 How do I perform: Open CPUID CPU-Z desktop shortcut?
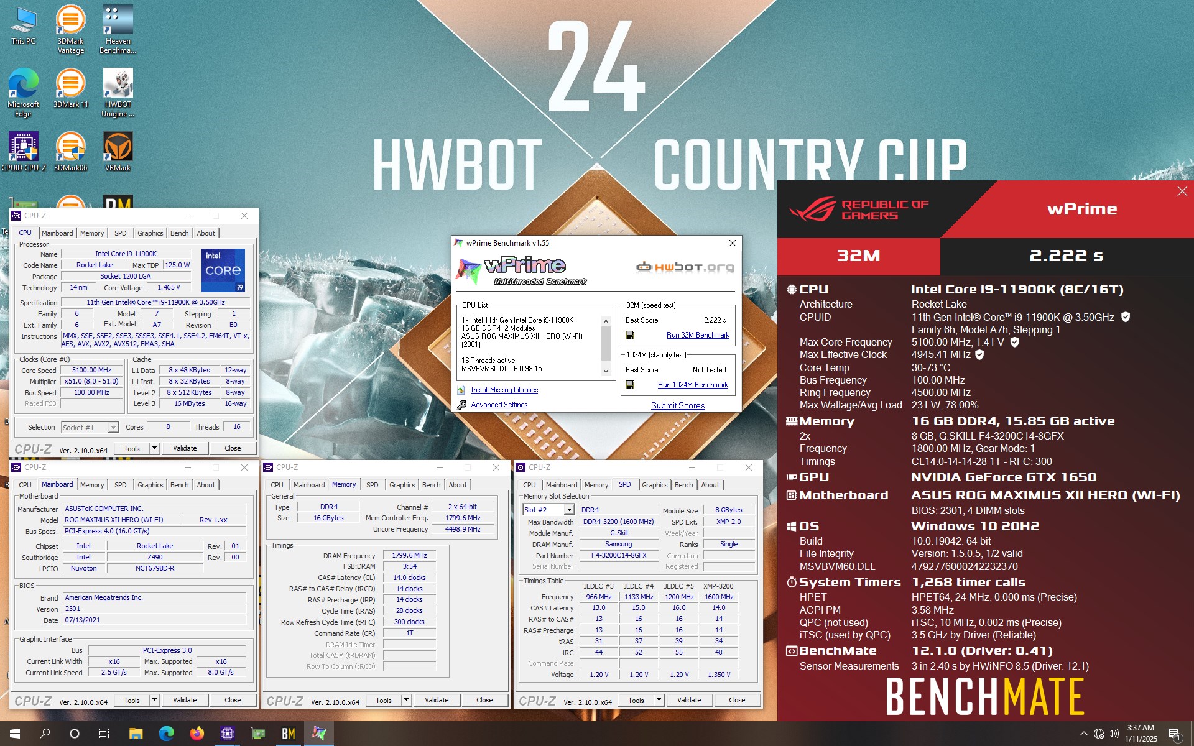tap(23, 152)
